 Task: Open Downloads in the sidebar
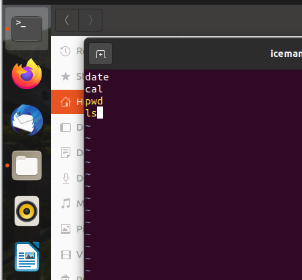68,178
